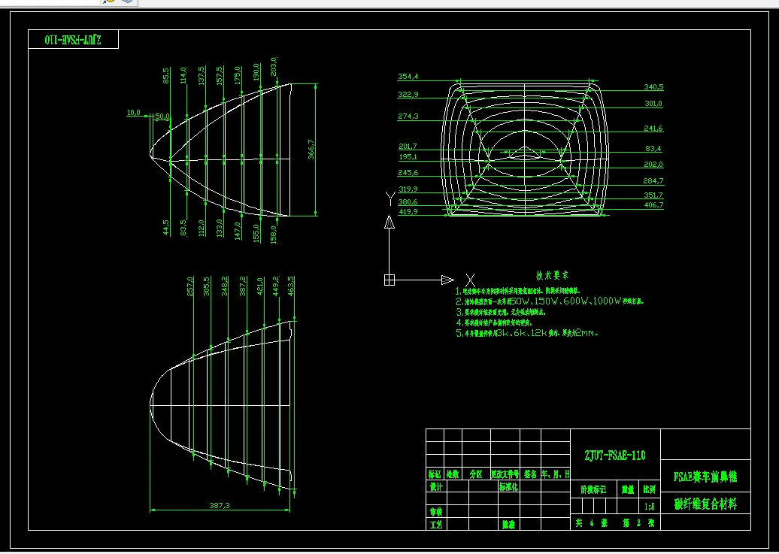This screenshot has height=554, width=779.
Task: Click the 批准 cell label
Action: pyautogui.click(x=508, y=524)
